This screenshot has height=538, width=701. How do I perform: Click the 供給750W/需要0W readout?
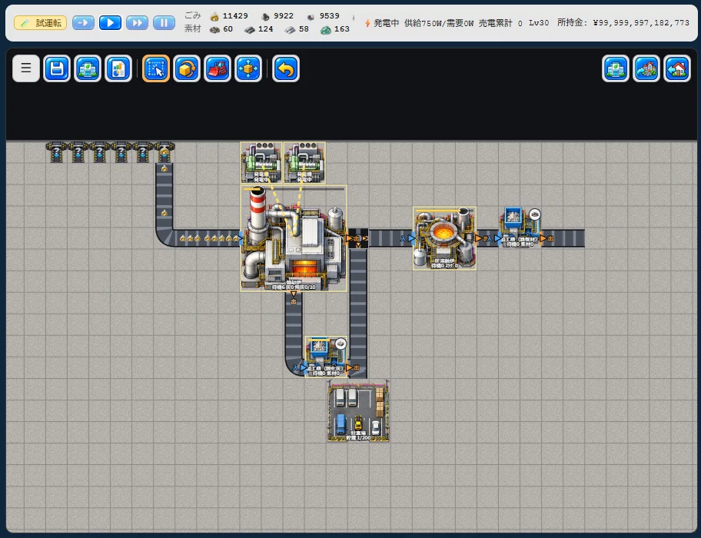(439, 23)
